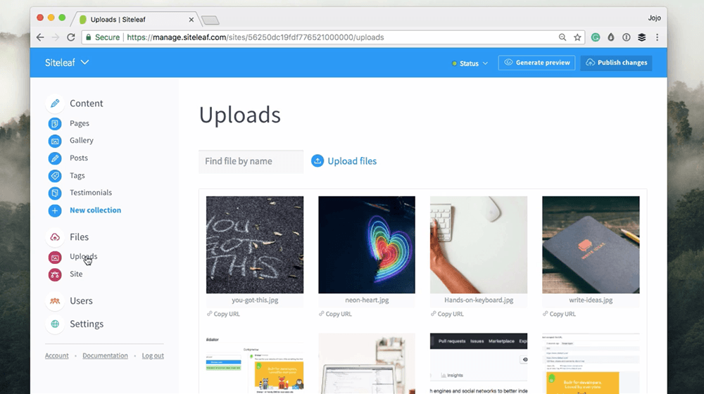The height and width of the screenshot is (394, 704).
Task: Copy URL of Hands-on-keyboard.jpg
Action: [451, 314]
